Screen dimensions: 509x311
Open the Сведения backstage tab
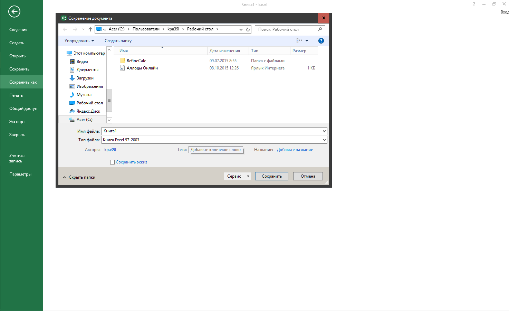click(21, 30)
